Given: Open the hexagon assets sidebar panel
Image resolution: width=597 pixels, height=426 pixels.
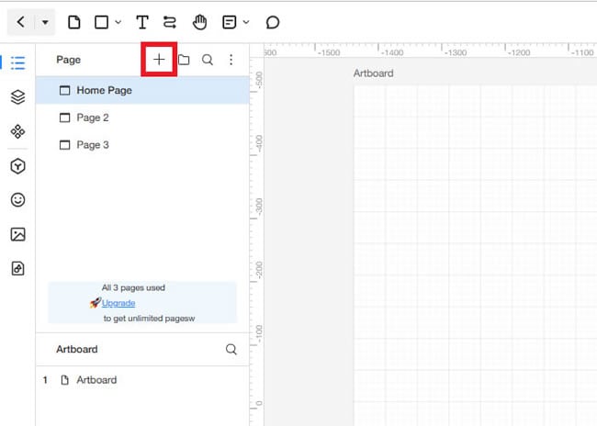Looking at the screenshot, I should point(17,166).
